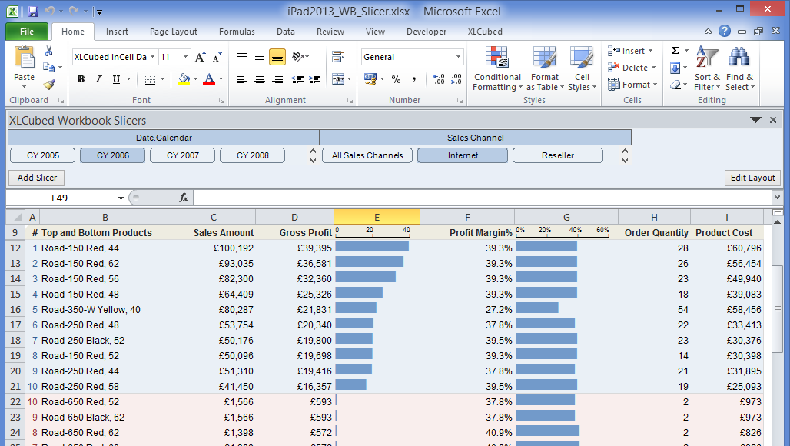Click the Undo arrow icon
The width and height of the screenshot is (790, 446).
click(49, 11)
